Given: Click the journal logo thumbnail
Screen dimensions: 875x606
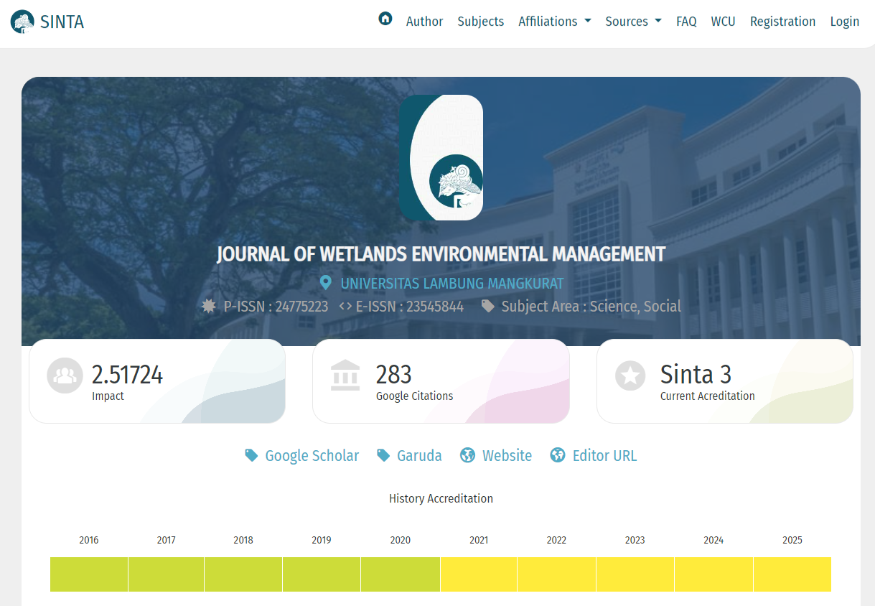Looking at the screenshot, I should coord(441,157).
